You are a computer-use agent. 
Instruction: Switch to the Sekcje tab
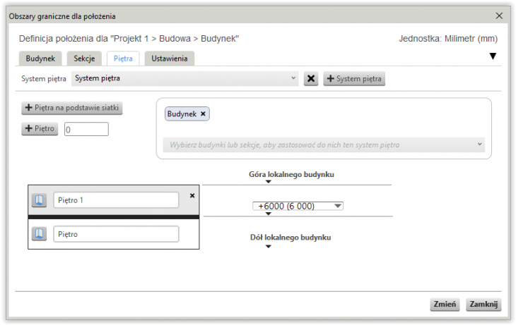[x=84, y=59]
